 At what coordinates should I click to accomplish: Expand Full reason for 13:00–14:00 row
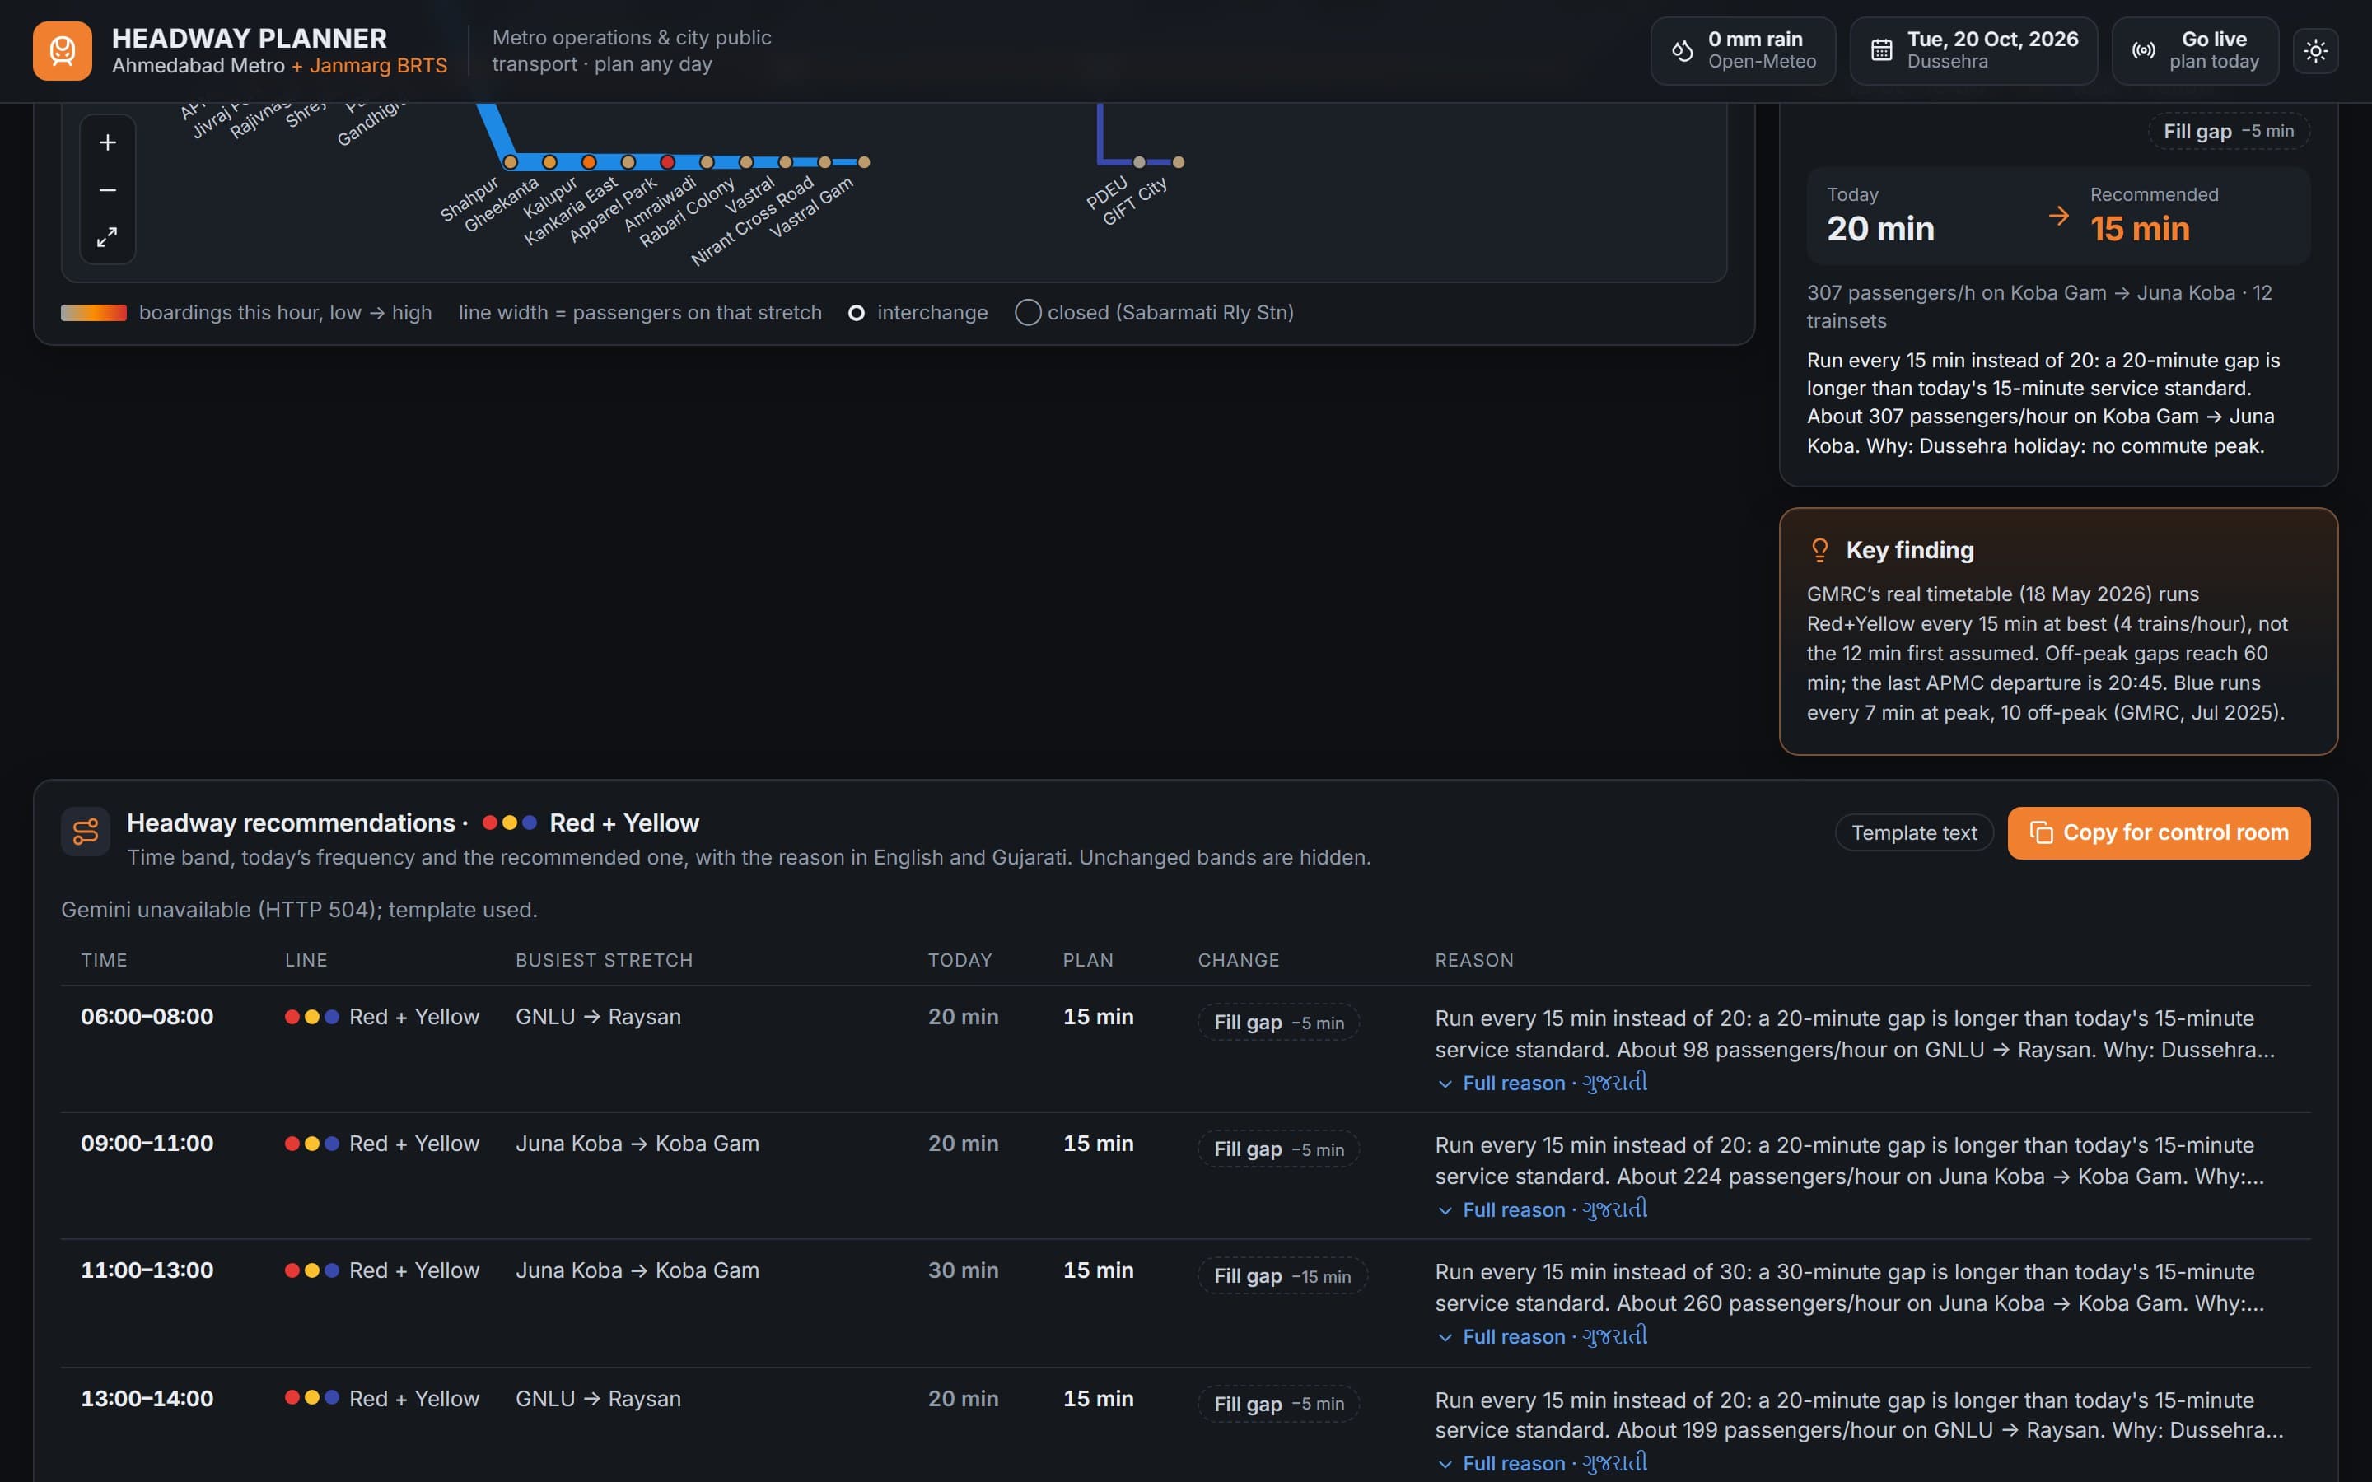(x=1542, y=1462)
